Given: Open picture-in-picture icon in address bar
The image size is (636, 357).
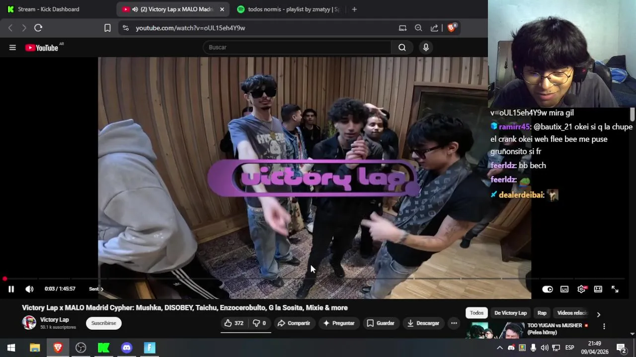Looking at the screenshot, I should tap(402, 28).
